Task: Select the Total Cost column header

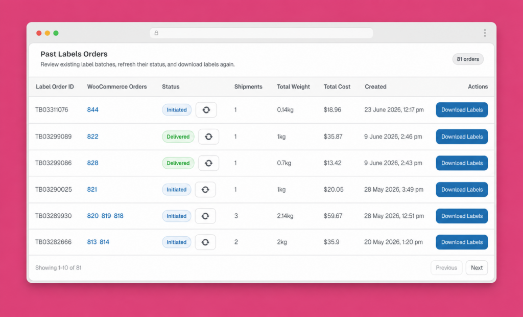Action: pos(337,86)
